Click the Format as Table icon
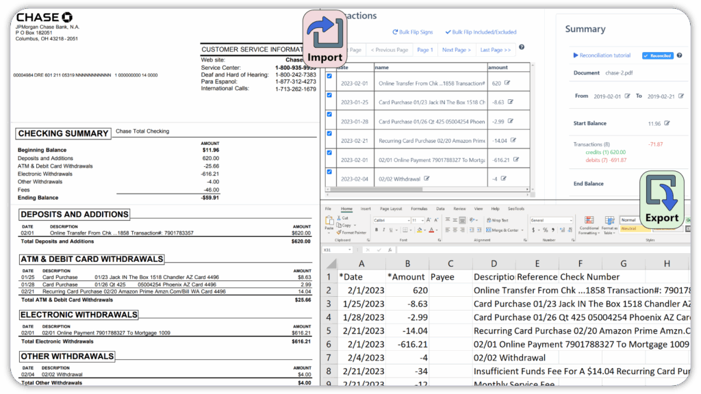This screenshot has height=394, width=701. tap(609, 220)
